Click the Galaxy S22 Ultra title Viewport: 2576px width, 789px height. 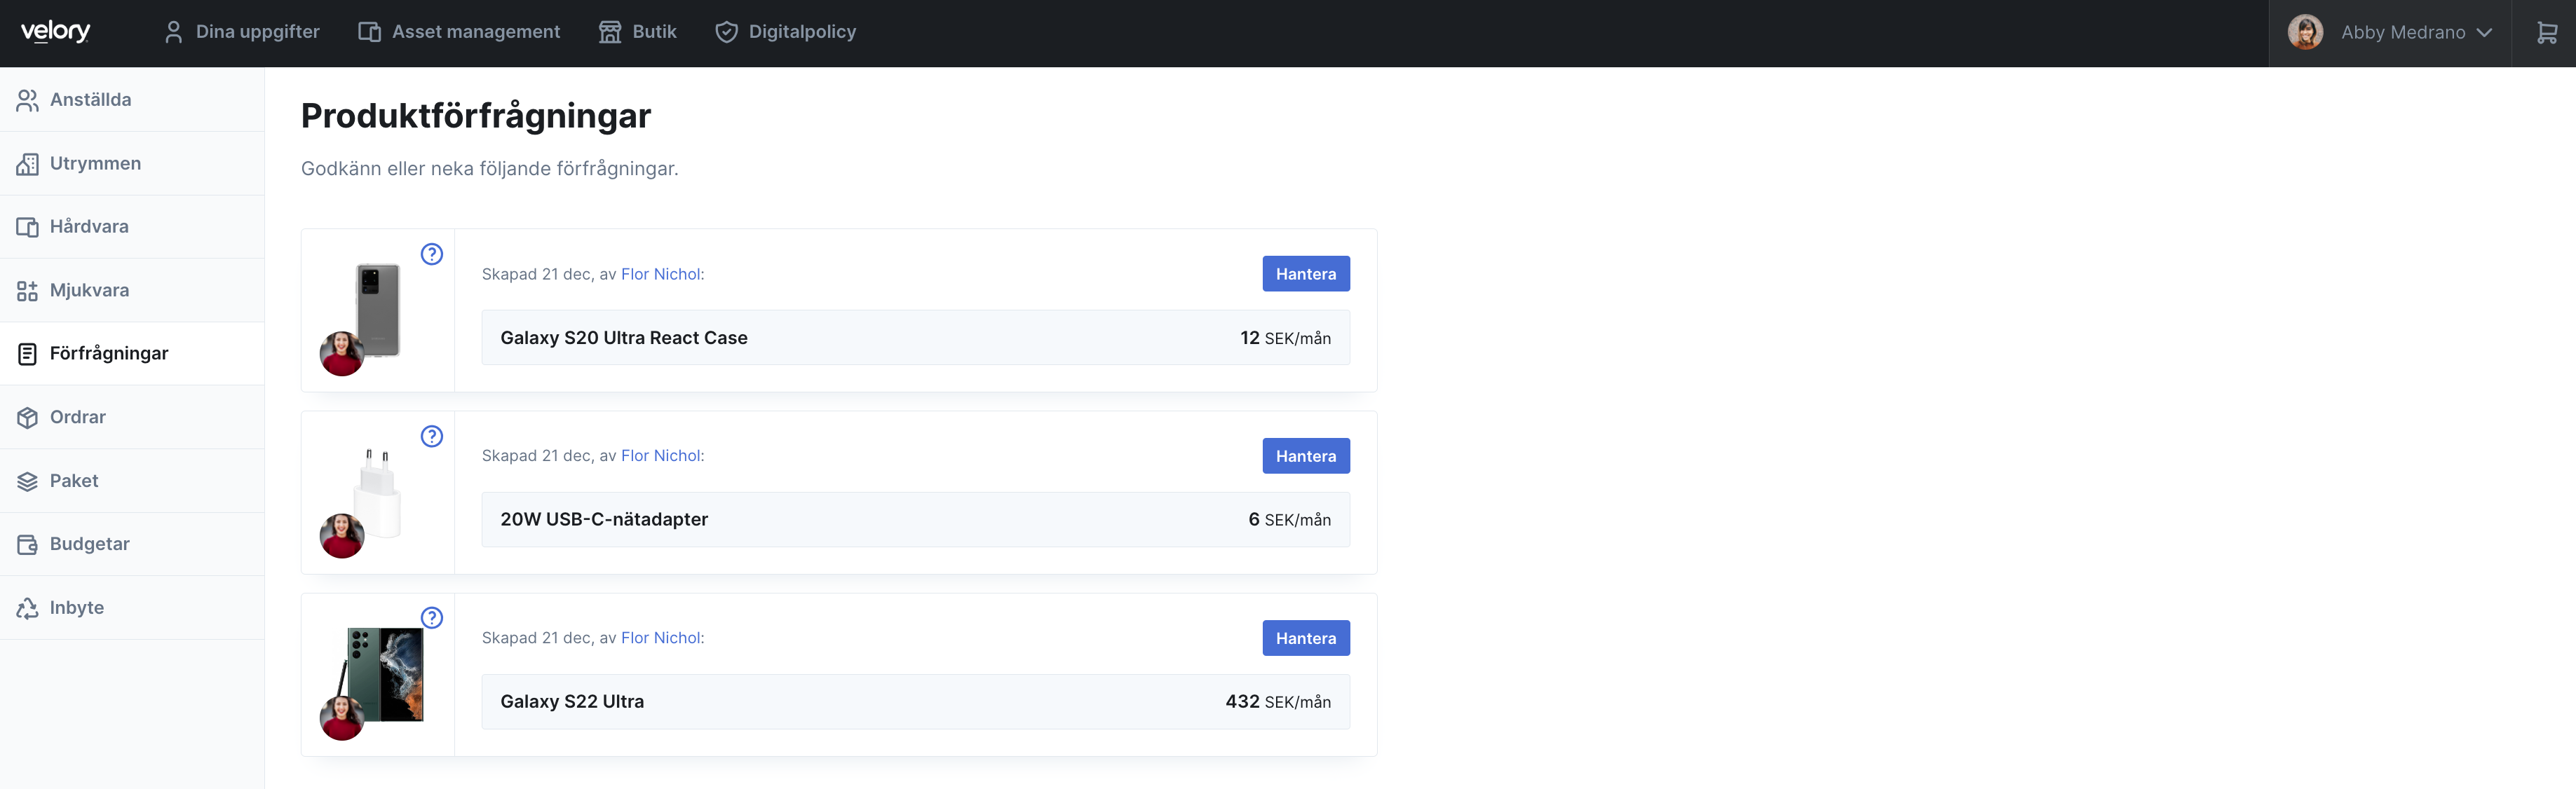click(x=572, y=702)
